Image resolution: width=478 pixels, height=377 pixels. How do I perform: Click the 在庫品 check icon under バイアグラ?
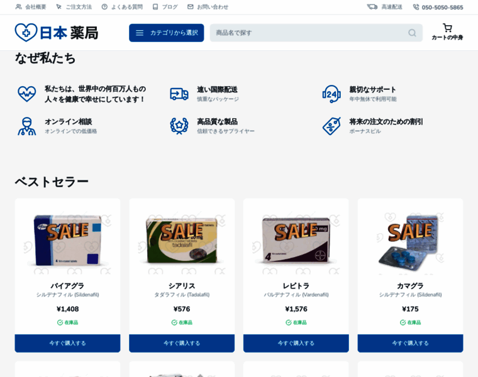(x=60, y=322)
